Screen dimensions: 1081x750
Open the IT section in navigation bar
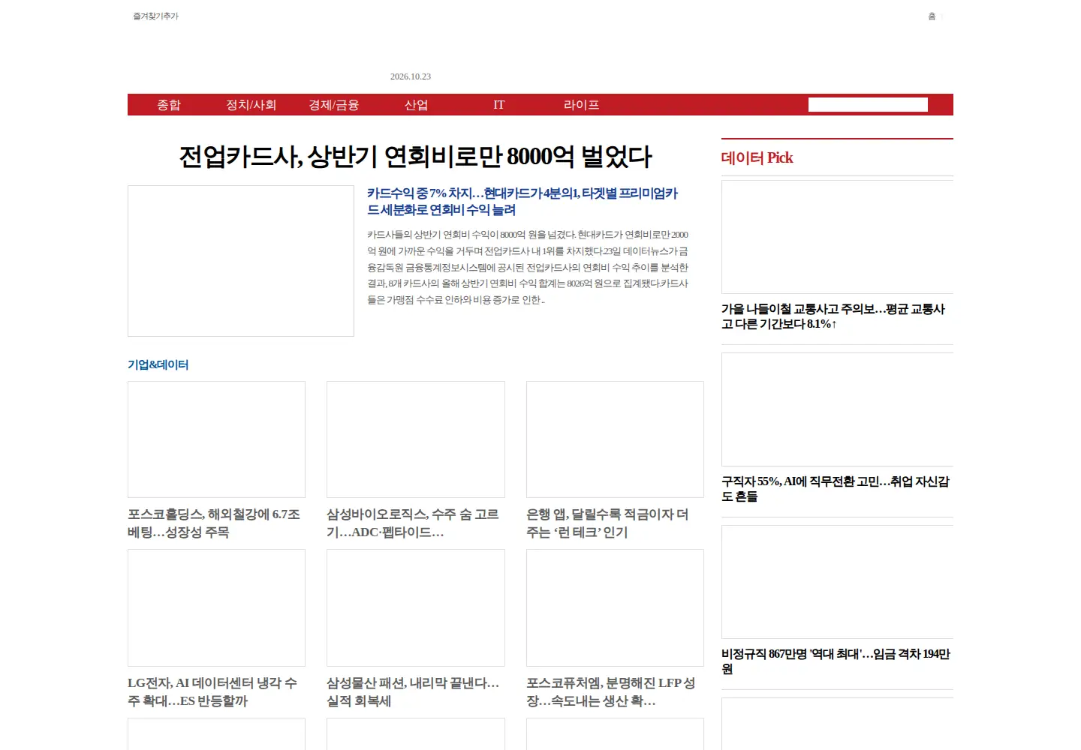coord(499,105)
